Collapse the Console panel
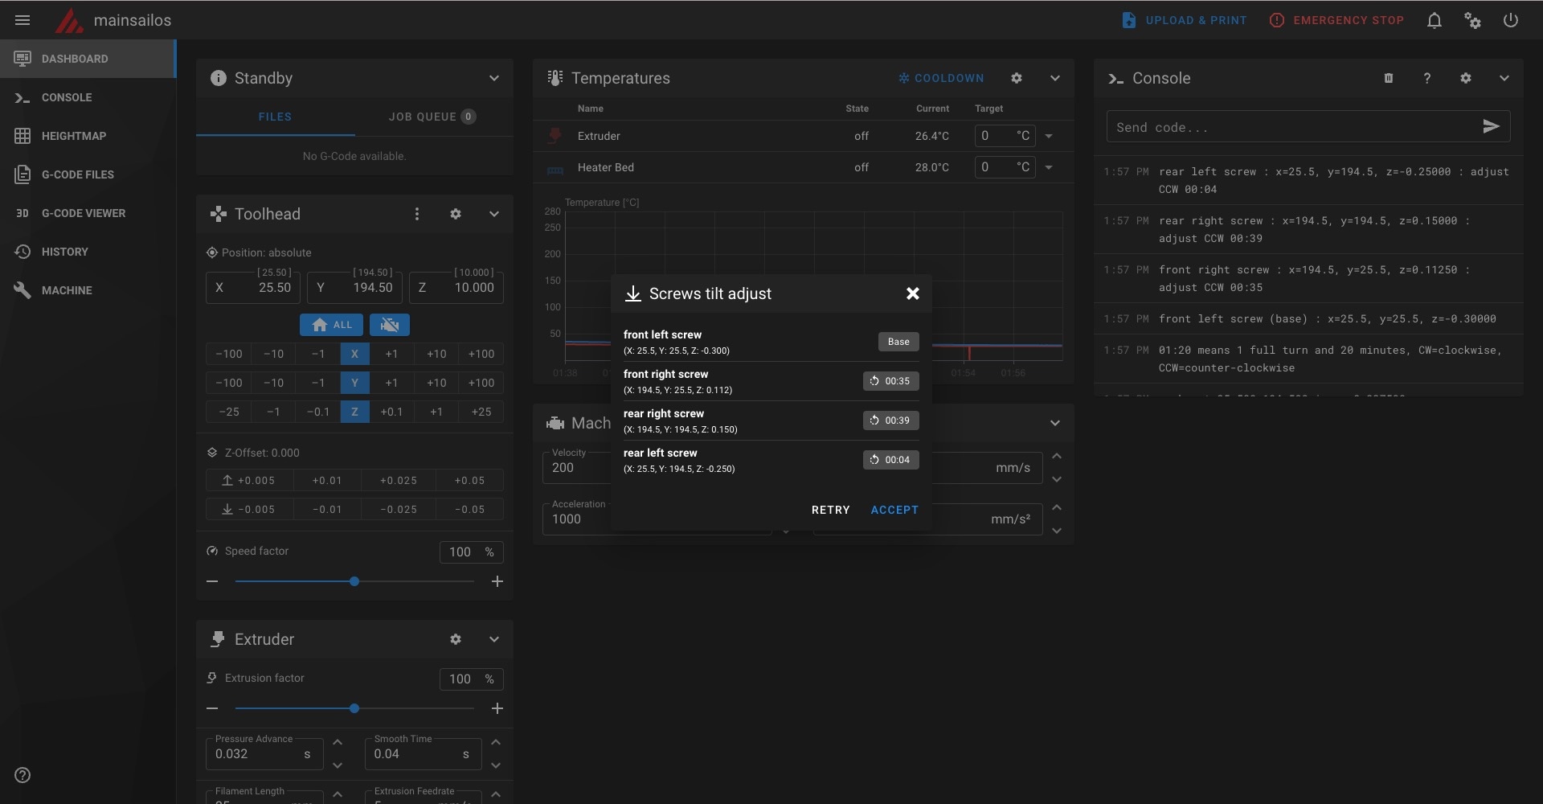Screen dimensions: 1543x804 tap(1504, 78)
